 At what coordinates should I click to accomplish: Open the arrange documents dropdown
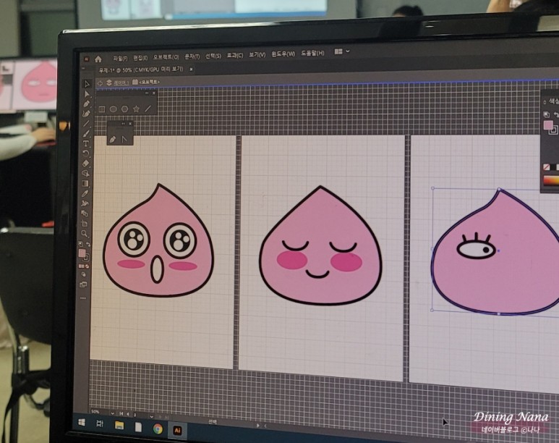342,52
